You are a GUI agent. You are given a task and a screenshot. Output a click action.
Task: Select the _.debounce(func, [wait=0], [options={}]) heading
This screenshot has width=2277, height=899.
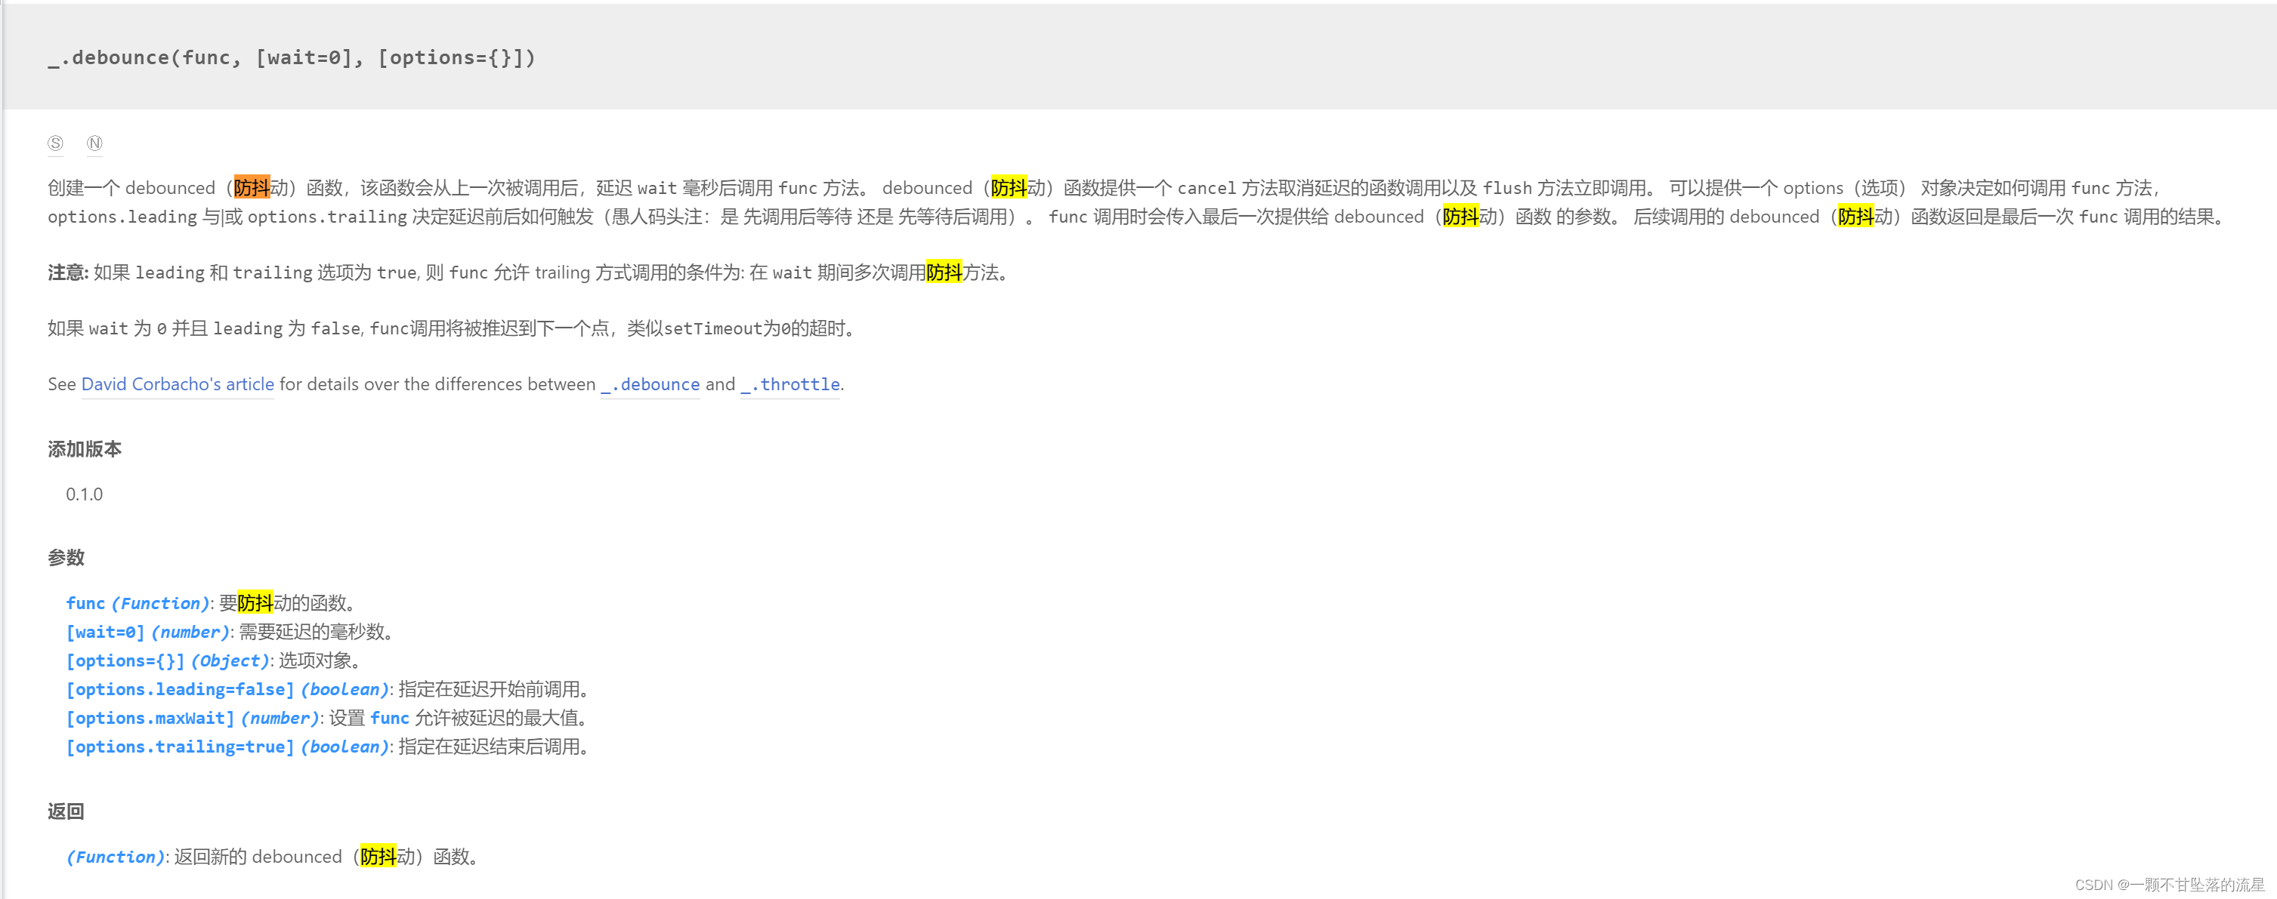click(x=292, y=57)
